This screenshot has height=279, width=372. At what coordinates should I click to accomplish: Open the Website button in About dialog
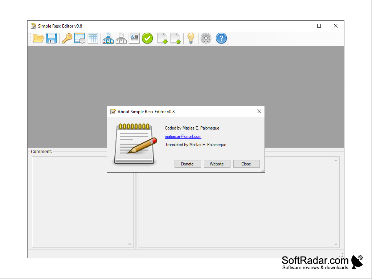tap(217, 164)
